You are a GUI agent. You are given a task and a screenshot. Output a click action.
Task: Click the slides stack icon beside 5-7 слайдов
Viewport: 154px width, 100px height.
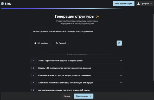35,43
